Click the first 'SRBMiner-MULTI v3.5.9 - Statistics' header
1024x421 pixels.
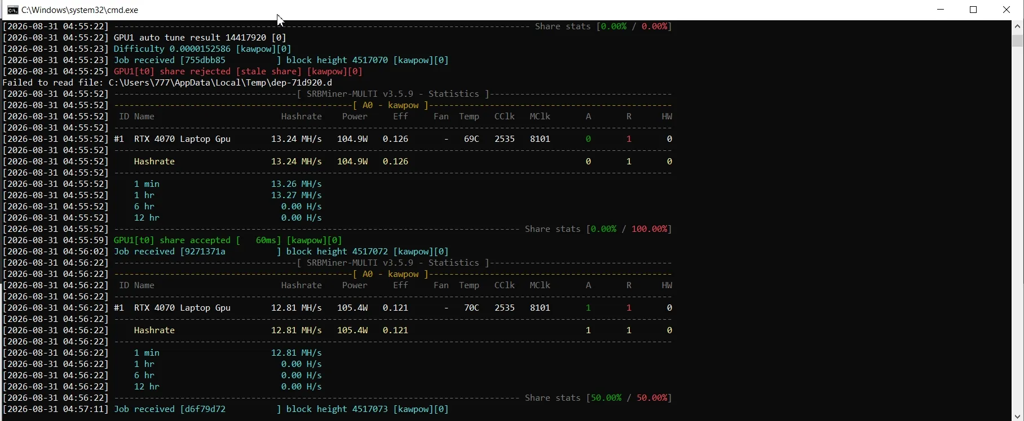click(394, 94)
